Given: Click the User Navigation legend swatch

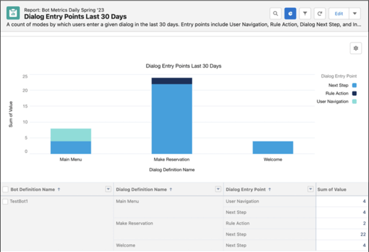Looking at the screenshot, I should 354,102.
